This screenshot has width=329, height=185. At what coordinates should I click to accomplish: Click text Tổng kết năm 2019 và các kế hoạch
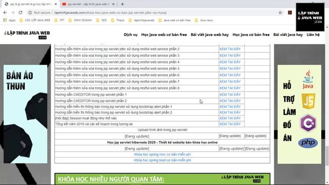(x=94, y=124)
